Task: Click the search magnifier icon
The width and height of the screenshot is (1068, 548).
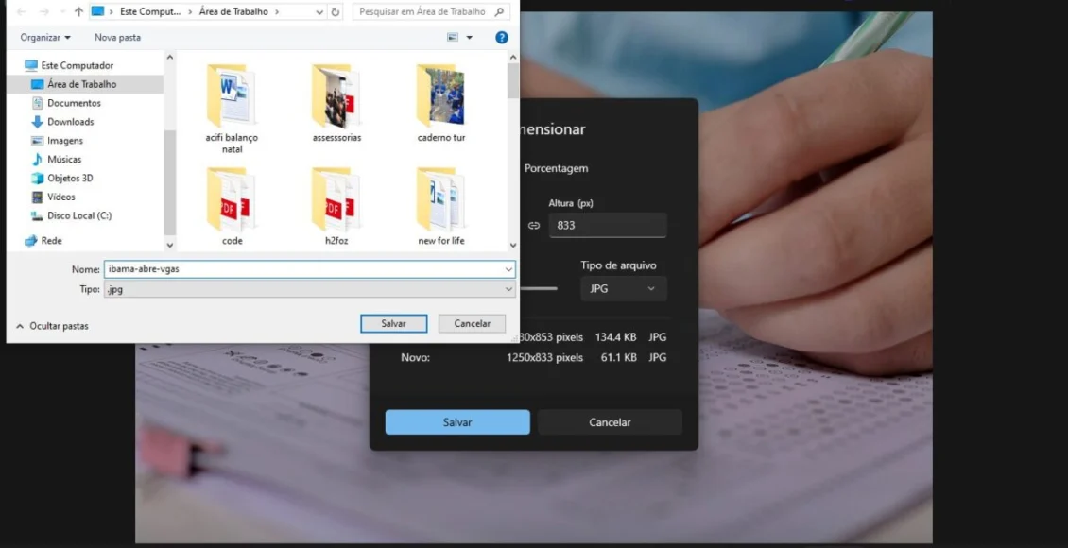Action: point(502,12)
